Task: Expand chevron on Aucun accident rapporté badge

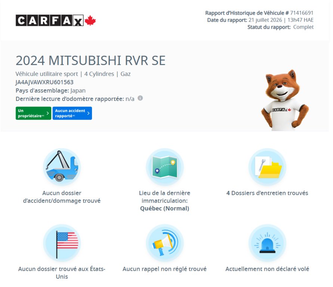Action: (88, 113)
